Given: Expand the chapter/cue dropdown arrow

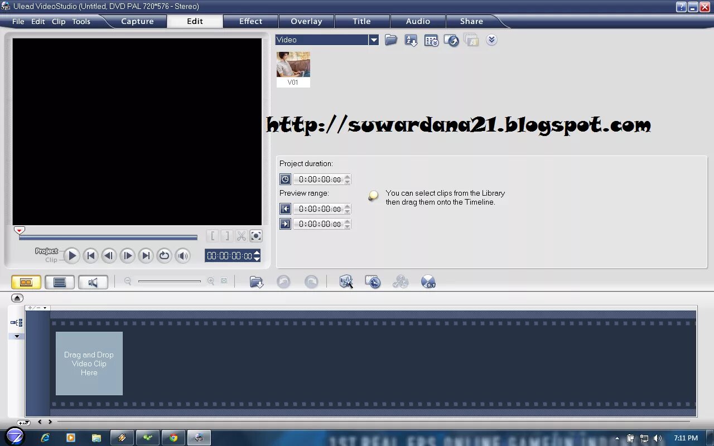Looking at the screenshot, I should click(x=17, y=336).
